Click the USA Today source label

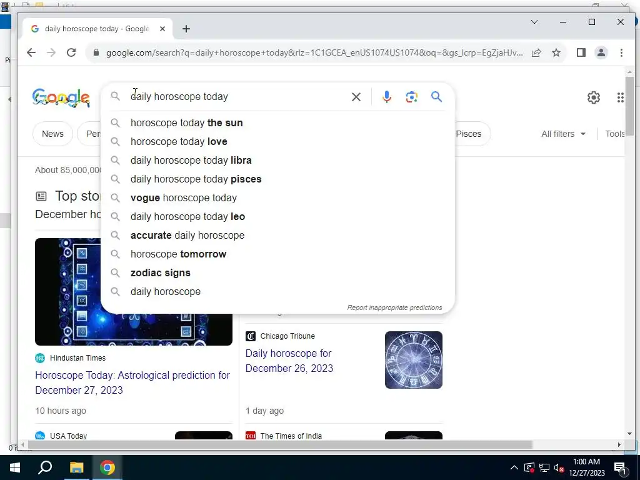68,436
